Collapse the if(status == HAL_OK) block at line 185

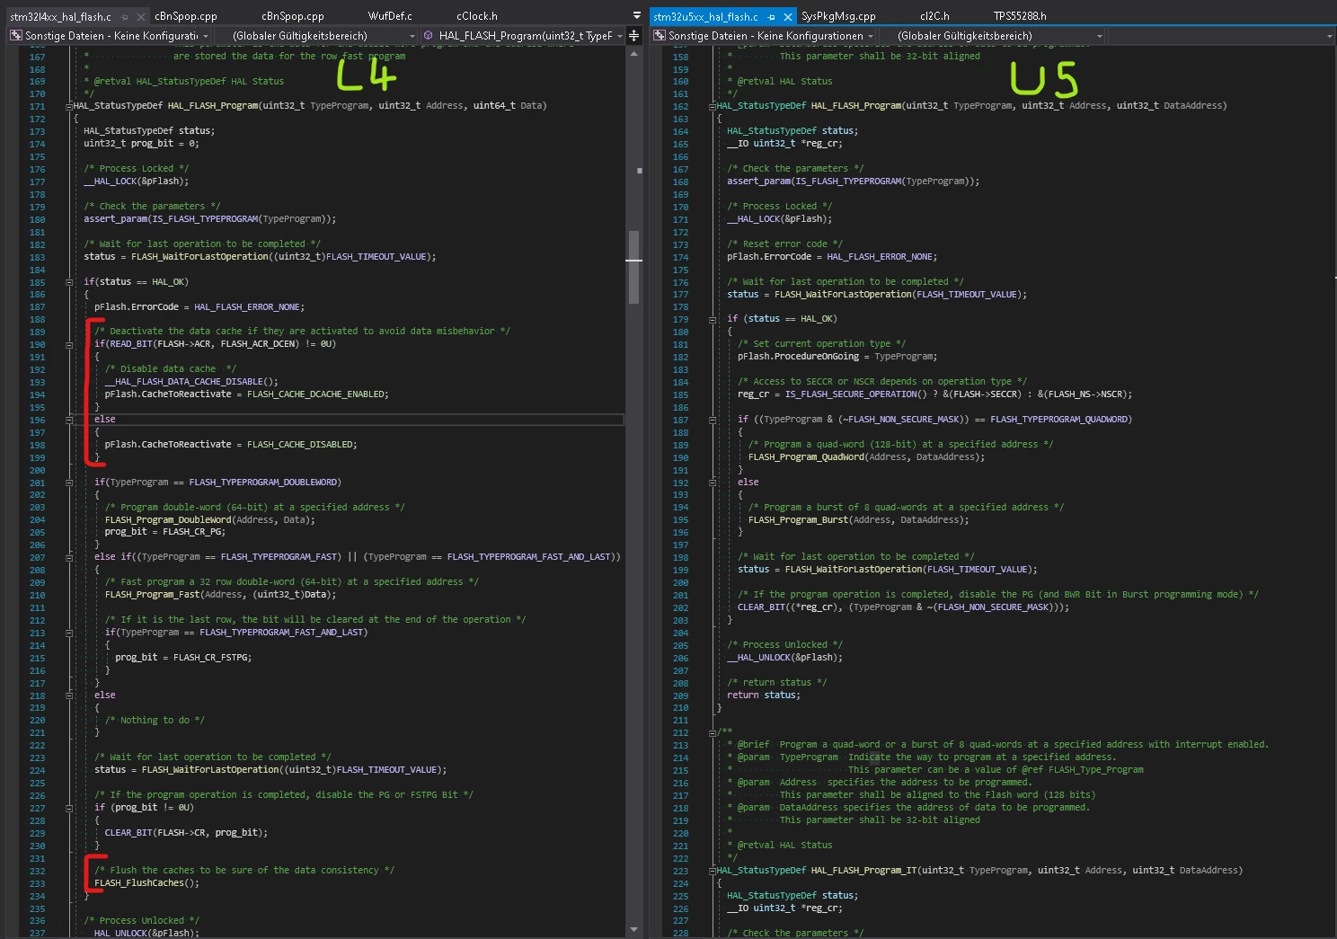point(69,282)
